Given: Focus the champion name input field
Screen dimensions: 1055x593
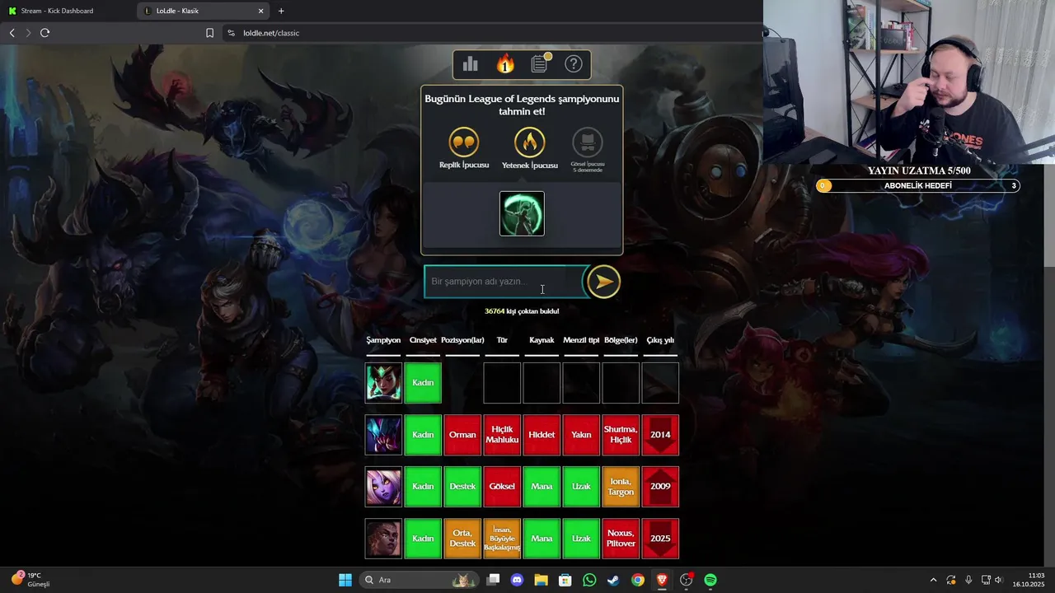Looking at the screenshot, I should pyautogui.click(x=504, y=282).
